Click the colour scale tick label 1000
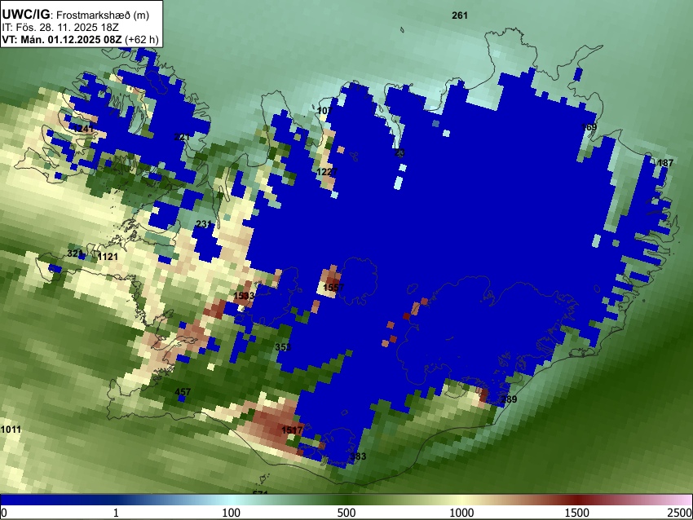This screenshot has height=520, width=693. [461, 513]
